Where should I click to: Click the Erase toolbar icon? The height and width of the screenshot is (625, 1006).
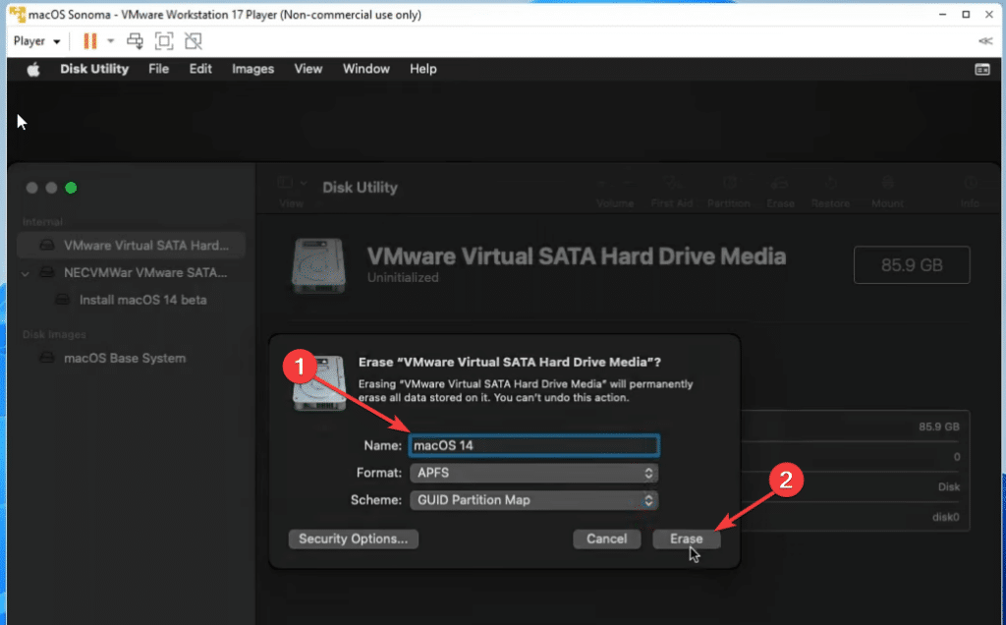pos(780,184)
